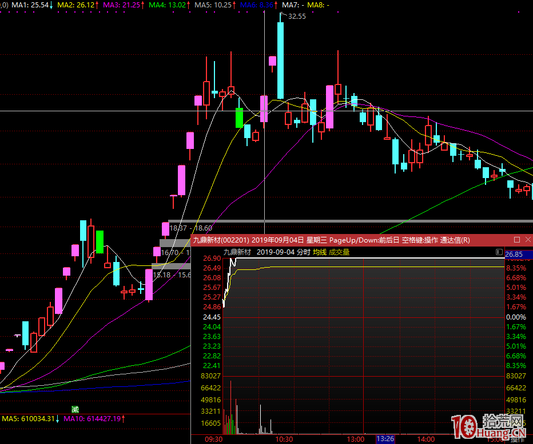Image resolution: width=533 pixels, height=444 pixels.
Task: Click the 九鼎新材 stock name in intraday chart header
Action: click(x=237, y=252)
